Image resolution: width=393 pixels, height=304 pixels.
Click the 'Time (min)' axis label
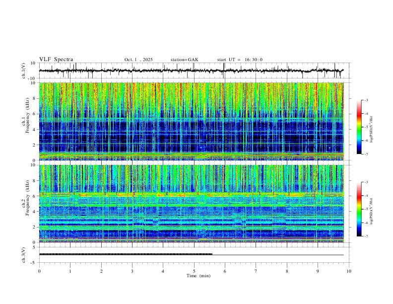pos(198,276)
